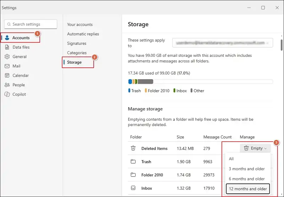Click the General gear icon

tap(7, 56)
